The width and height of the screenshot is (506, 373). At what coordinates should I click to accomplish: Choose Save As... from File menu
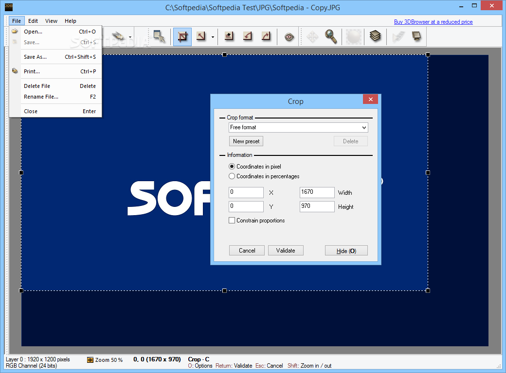[55, 57]
